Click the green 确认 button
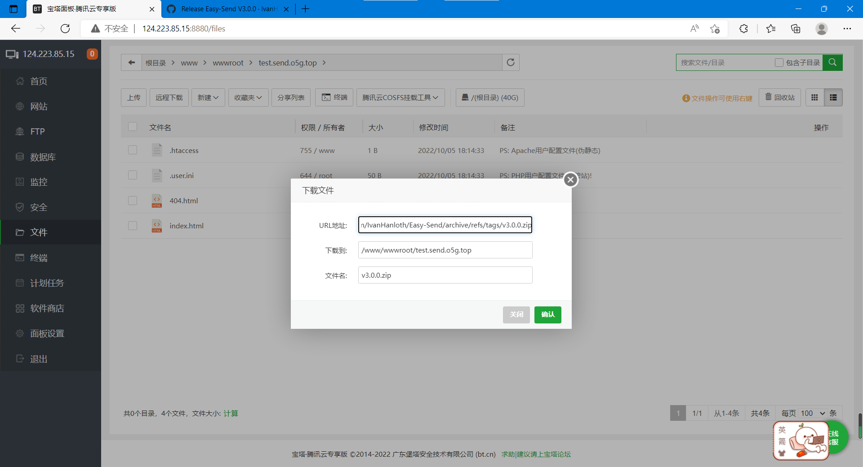This screenshot has width=863, height=467. [547, 314]
